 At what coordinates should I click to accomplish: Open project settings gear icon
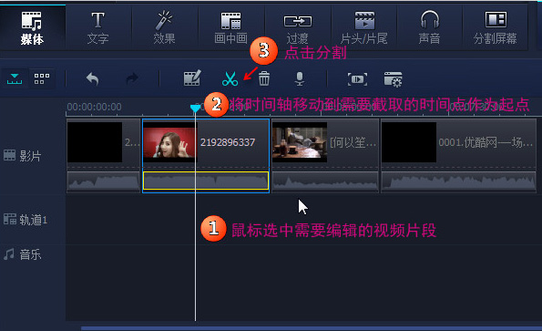(x=393, y=79)
